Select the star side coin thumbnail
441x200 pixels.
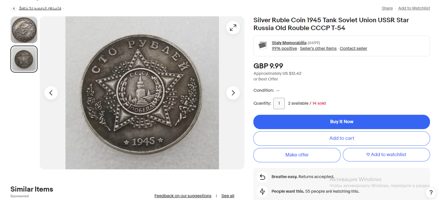(x=24, y=59)
